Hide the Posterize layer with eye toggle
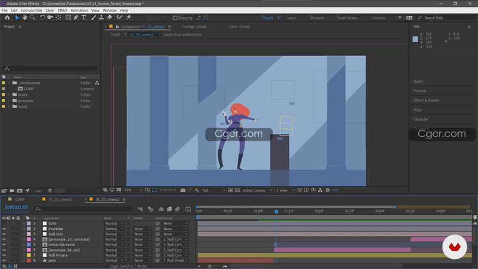The image size is (478, 269). coord(4,229)
